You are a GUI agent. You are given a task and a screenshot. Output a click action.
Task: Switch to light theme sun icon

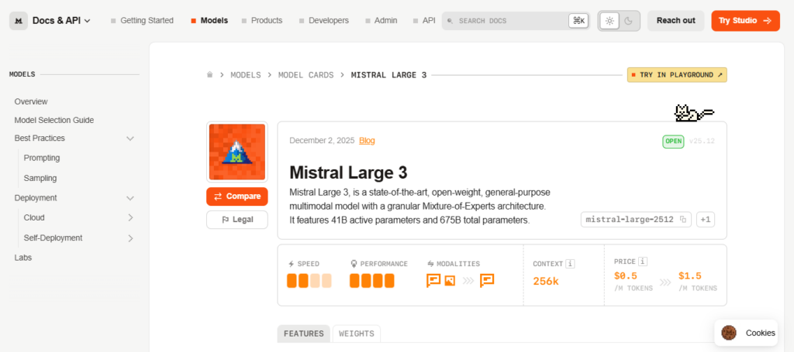(609, 21)
